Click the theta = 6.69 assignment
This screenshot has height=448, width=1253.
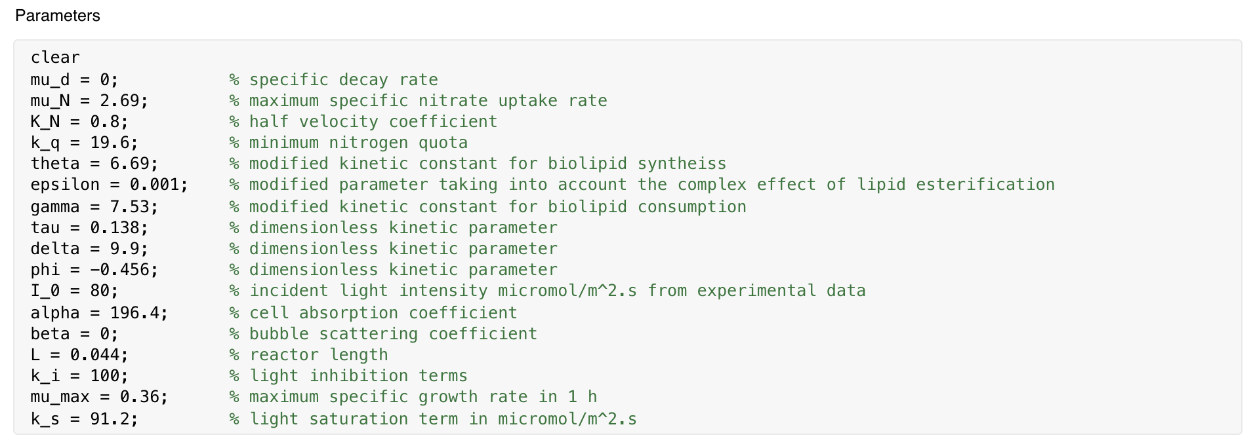click(x=94, y=164)
